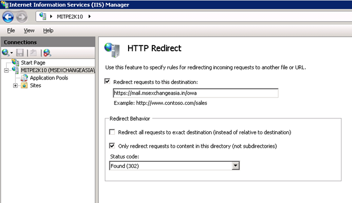Click the Start Page tree icon
Viewport: 352px width, 203px height.
(15, 62)
